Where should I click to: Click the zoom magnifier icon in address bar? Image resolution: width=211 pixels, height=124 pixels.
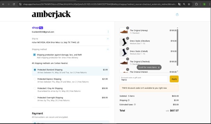tap(184, 4)
